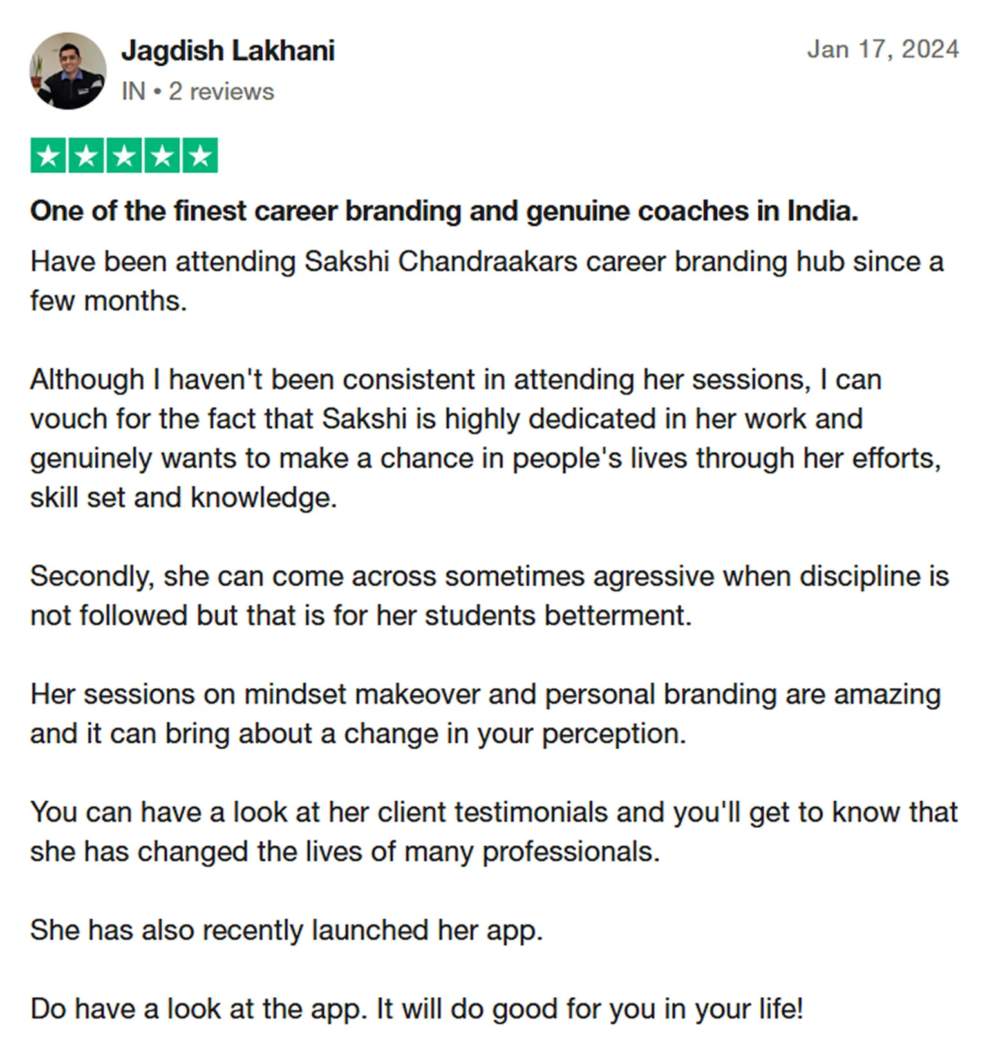Click Jagdish Lakhani's profile avatar photo

coord(68,71)
